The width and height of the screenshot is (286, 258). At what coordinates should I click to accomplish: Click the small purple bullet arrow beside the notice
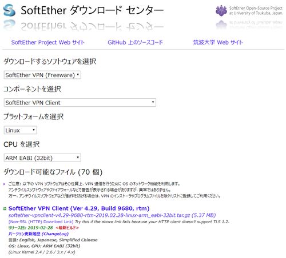point(4,184)
